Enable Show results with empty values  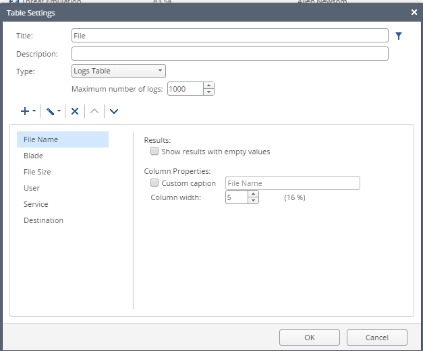coord(154,151)
